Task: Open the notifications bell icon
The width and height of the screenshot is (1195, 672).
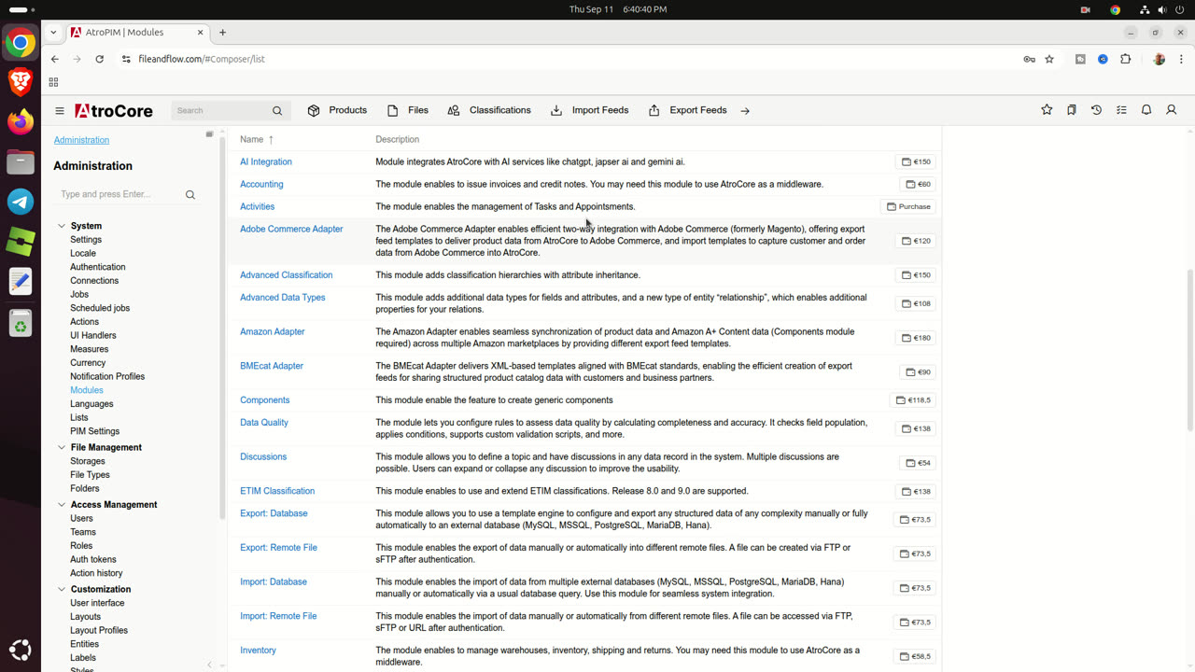Action: pos(1146,110)
